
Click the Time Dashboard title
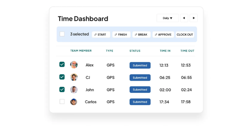[x=83, y=18]
